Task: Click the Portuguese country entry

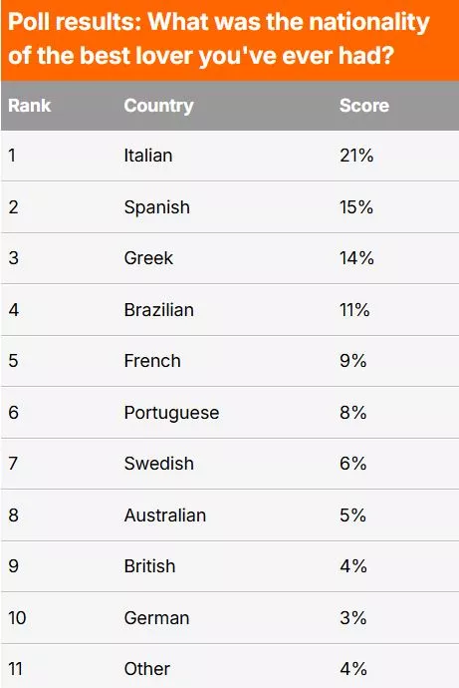Action: pos(171,413)
